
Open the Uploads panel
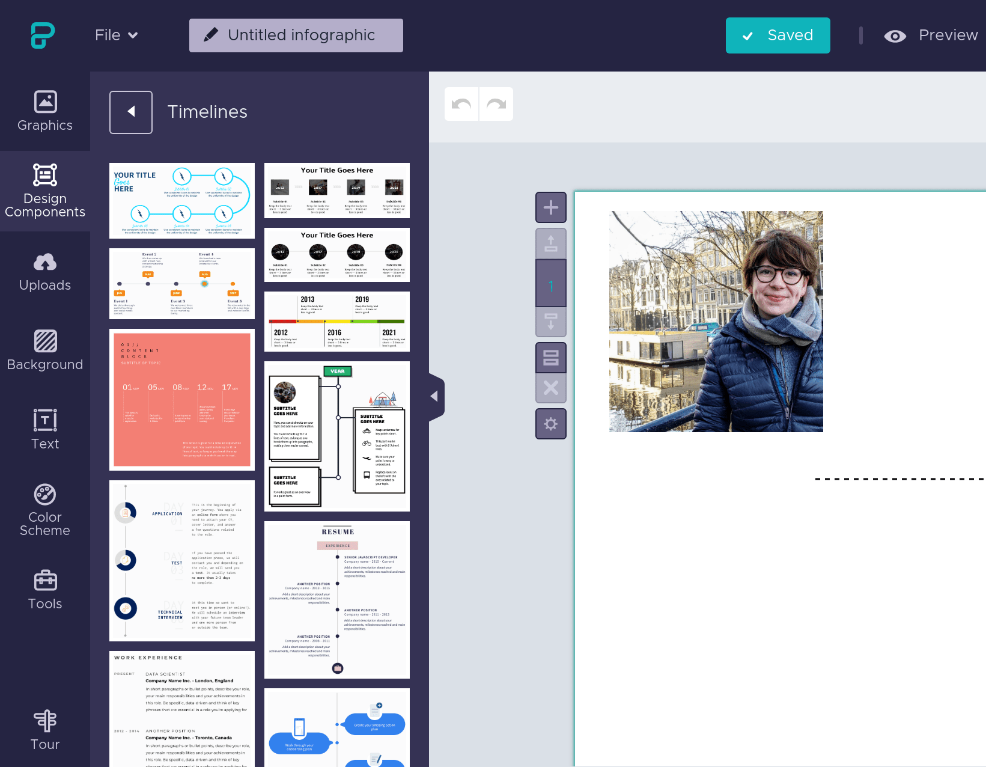[45, 272]
